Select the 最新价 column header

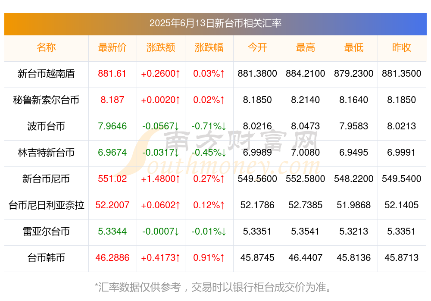(112, 47)
